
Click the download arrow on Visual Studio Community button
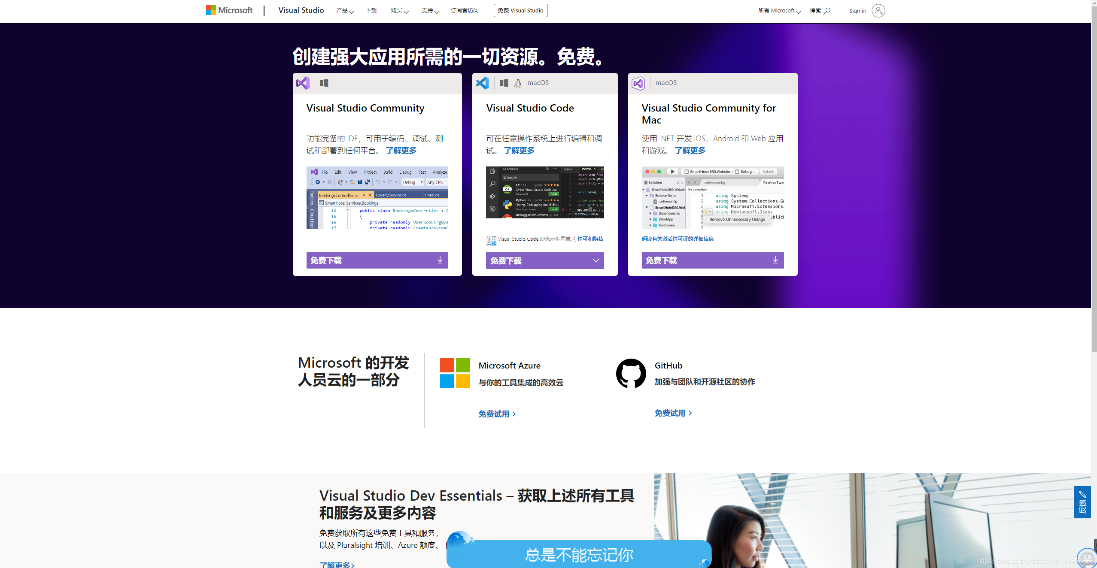point(440,260)
